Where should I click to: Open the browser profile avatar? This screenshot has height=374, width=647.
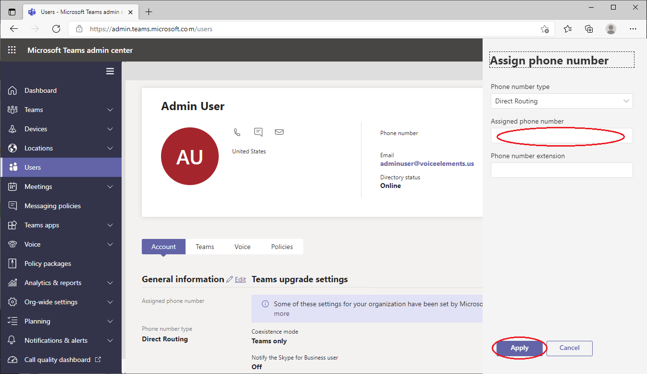tap(611, 29)
